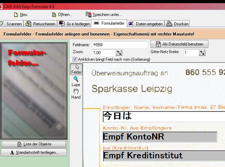This screenshot has height=167, width=225.
Task: Select the 'Empf KontoNR' form field
Action: click(160, 137)
